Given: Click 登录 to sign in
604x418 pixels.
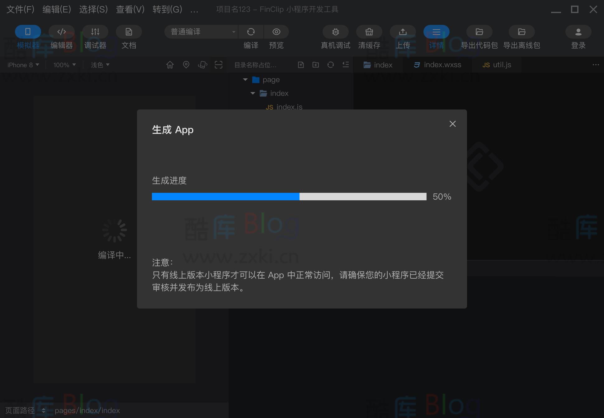Looking at the screenshot, I should (x=578, y=37).
